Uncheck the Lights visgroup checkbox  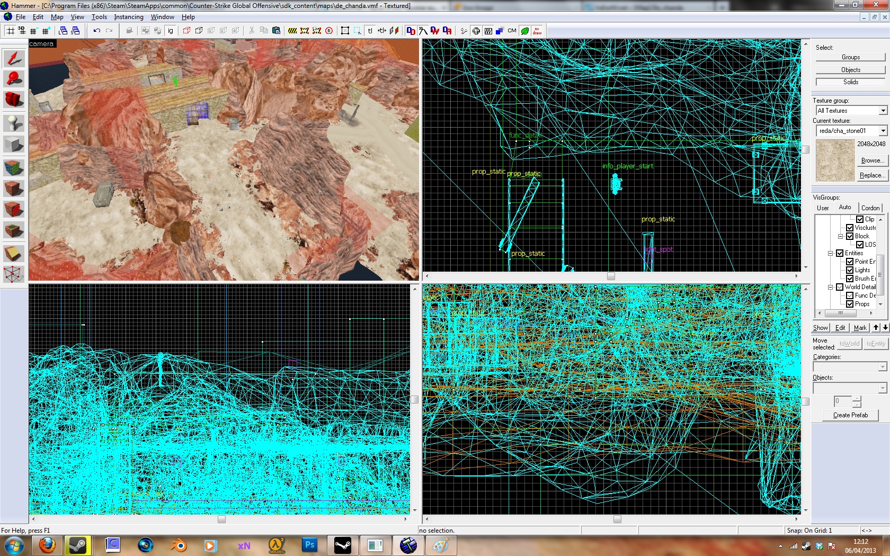(x=850, y=270)
